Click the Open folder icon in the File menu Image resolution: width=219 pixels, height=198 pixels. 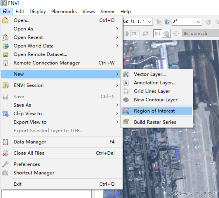[x=5, y=20]
